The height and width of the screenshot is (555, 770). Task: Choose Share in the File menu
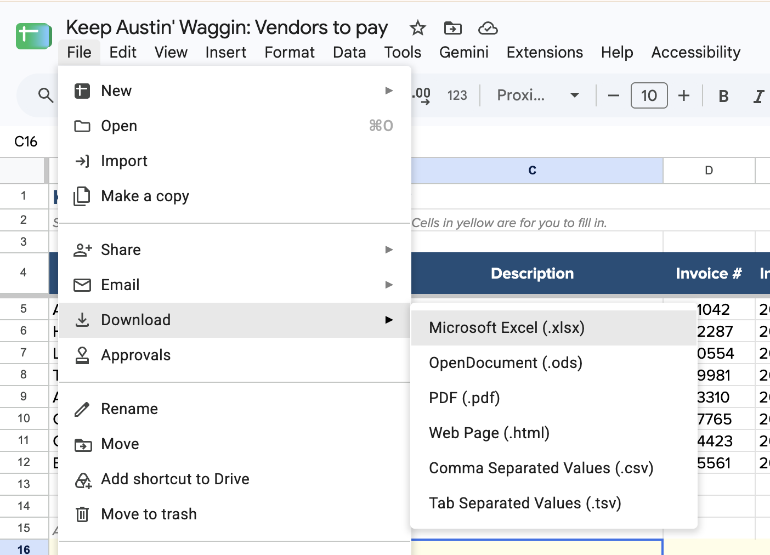coord(235,250)
